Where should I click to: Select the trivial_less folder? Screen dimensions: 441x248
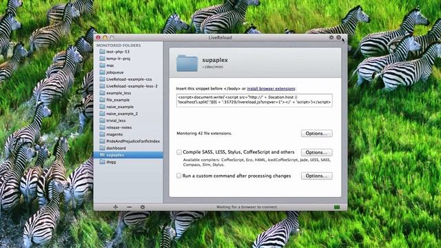pyautogui.click(x=128, y=121)
